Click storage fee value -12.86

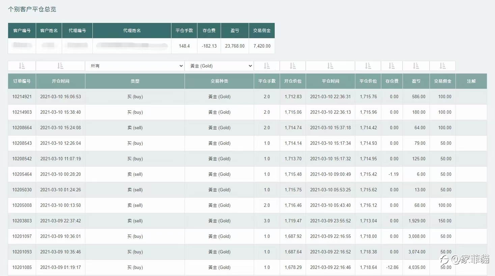(392, 267)
